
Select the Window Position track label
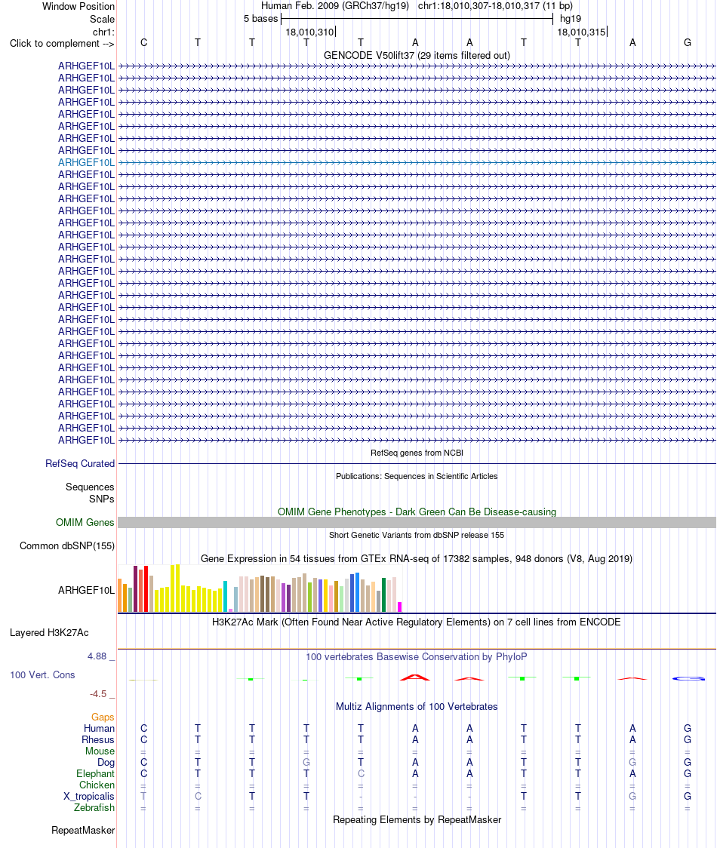(x=78, y=7)
